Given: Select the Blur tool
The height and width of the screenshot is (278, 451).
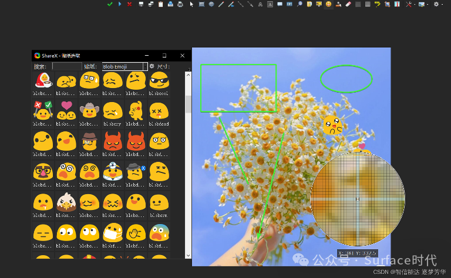Looking at the screenshot, I should tap(358, 4).
